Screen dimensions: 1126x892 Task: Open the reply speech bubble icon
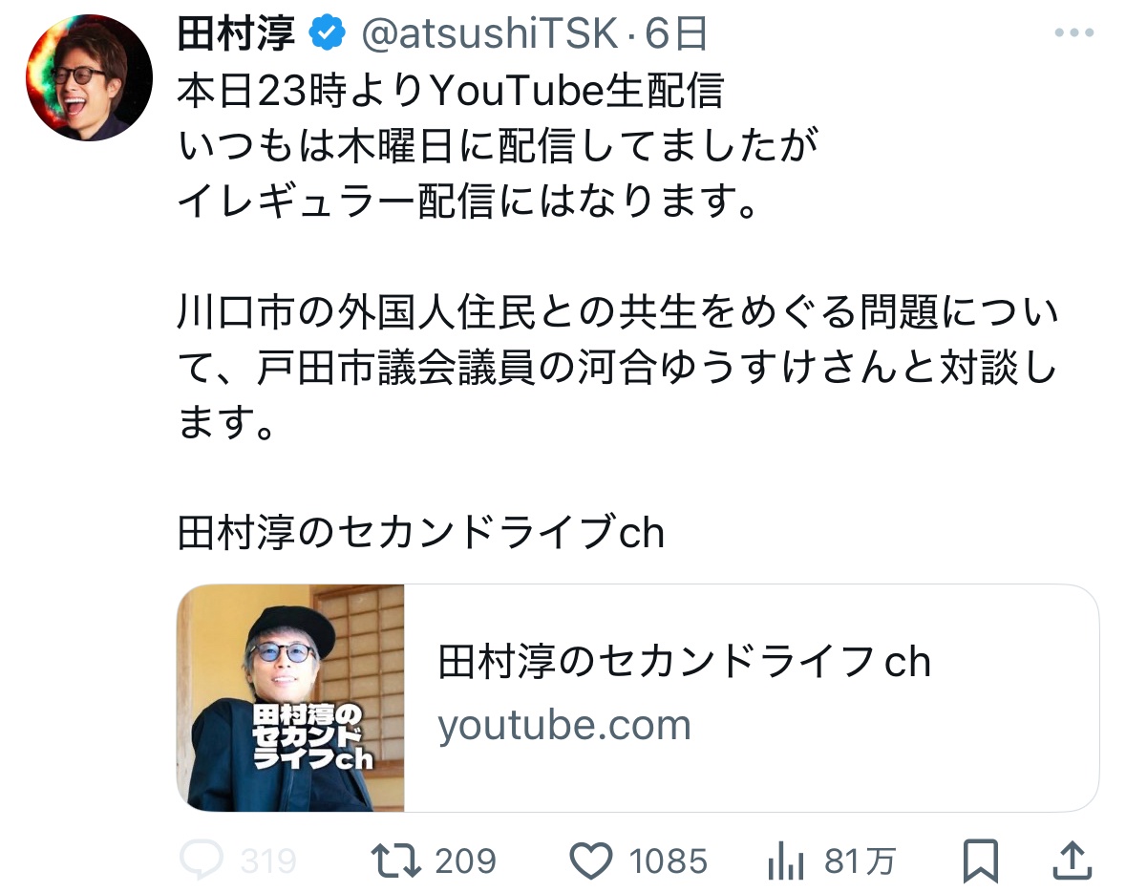point(201,861)
